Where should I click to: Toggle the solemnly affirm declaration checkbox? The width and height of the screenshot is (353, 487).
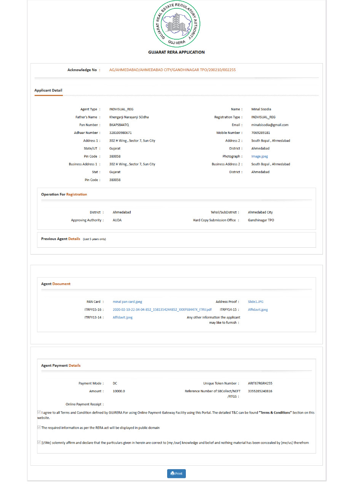(39, 442)
